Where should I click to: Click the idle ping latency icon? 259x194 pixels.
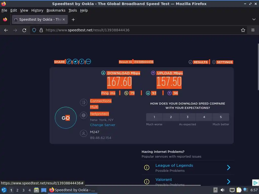[x=126, y=93]
